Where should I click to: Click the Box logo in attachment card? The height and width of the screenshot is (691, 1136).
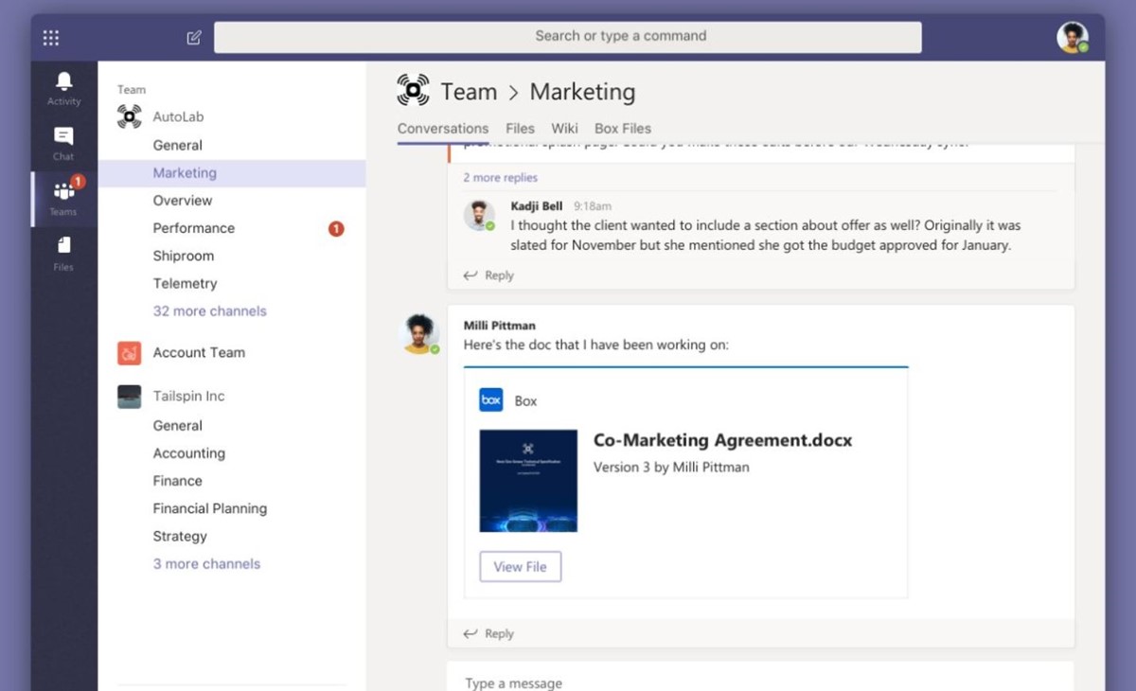pyautogui.click(x=491, y=400)
